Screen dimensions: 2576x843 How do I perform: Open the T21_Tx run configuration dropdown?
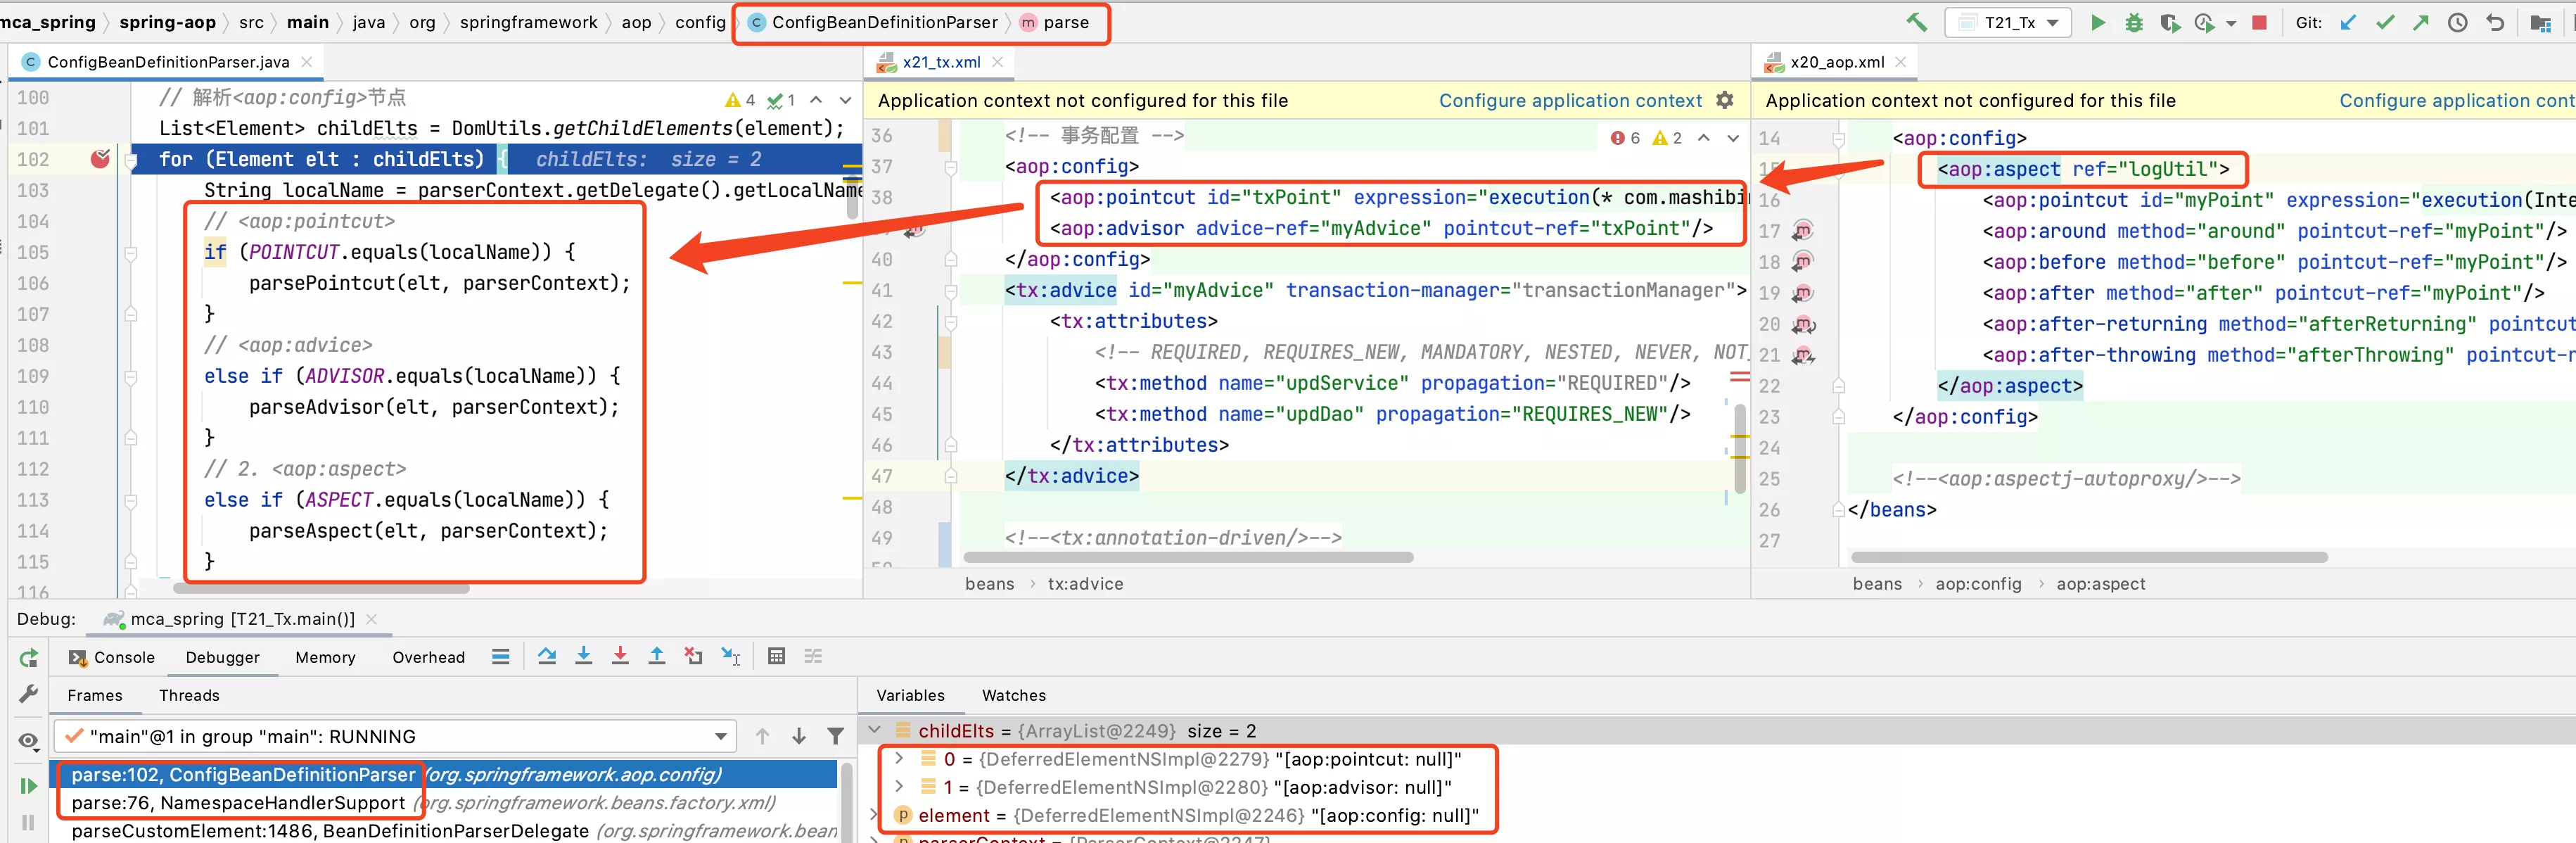[2008, 22]
